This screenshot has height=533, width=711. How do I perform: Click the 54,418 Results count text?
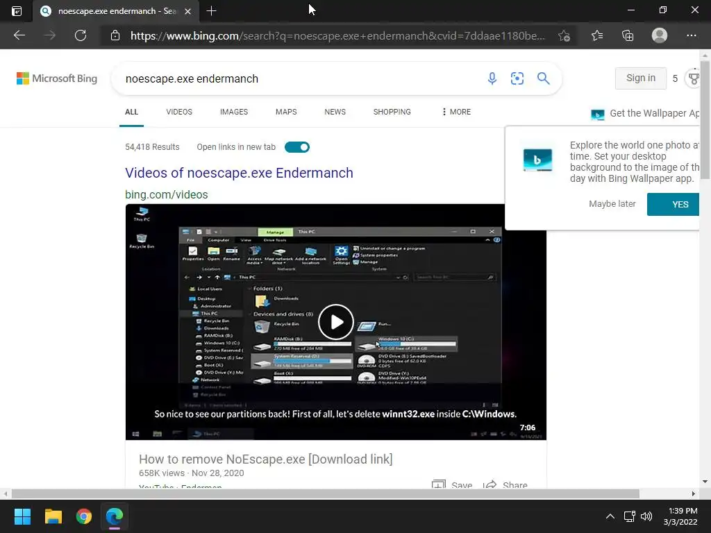coord(152,147)
